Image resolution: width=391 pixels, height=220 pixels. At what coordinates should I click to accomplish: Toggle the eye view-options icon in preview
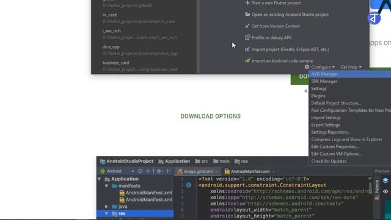pyautogui.click(x=386, y=191)
